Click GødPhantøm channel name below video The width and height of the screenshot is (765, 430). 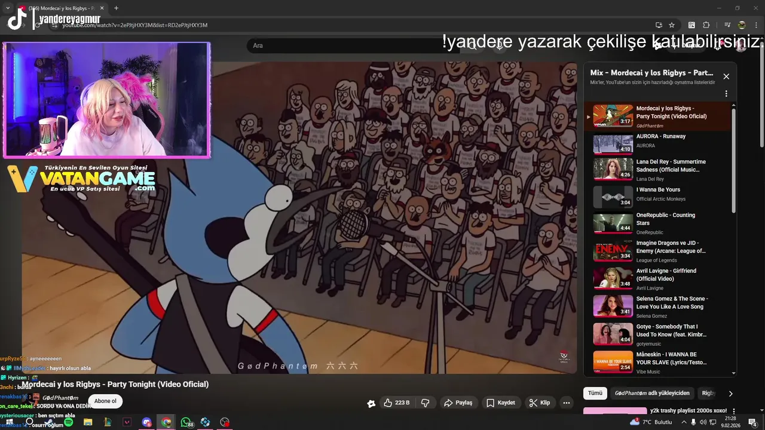coord(60,398)
